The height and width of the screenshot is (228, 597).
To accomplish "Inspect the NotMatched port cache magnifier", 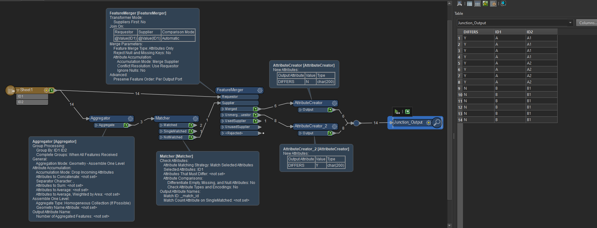I will click(x=191, y=137).
